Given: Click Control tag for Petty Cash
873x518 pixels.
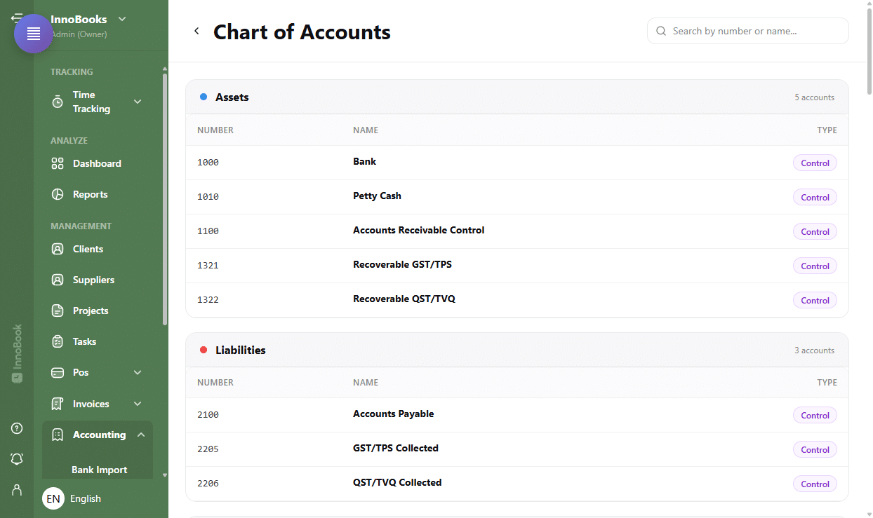Looking at the screenshot, I should (815, 197).
